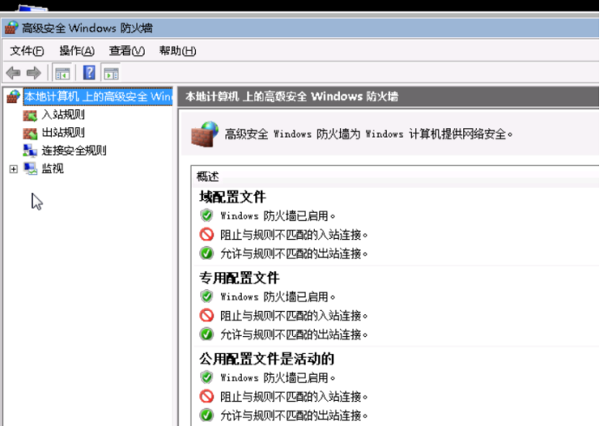Click green shield under 专用配置文件
Image resolution: width=600 pixels, height=426 pixels.
tap(206, 296)
